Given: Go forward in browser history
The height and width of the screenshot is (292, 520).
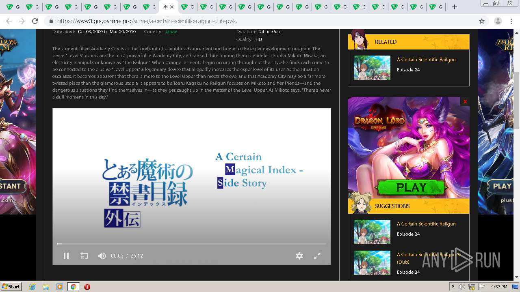Looking at the screenshot, I should click(x=22, y=21).
